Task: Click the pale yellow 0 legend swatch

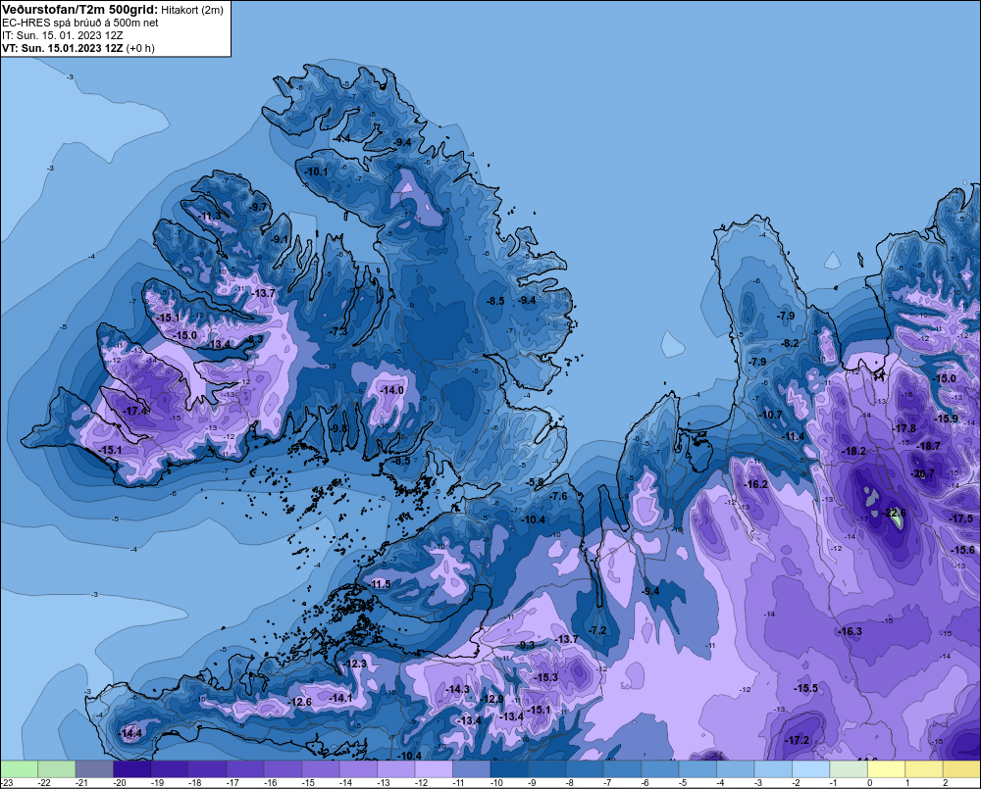Action: 887,768
